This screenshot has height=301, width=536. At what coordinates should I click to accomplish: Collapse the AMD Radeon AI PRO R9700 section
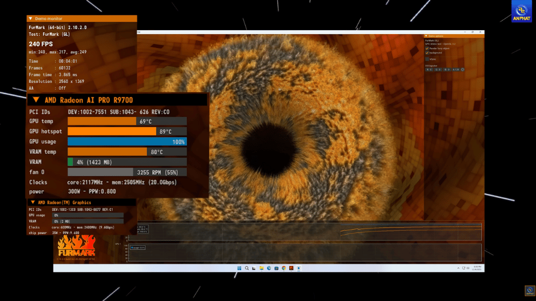(36, 100)
